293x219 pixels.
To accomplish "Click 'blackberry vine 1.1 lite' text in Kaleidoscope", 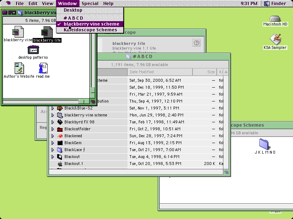I will (134, 48).
